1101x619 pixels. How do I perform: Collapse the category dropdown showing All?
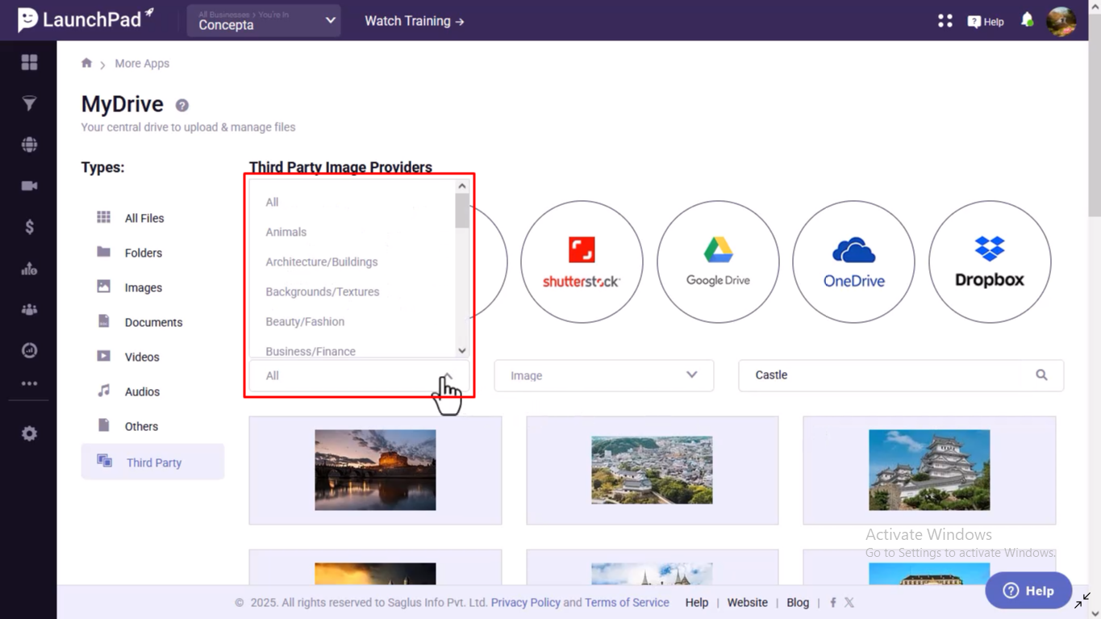coord(359,375)
